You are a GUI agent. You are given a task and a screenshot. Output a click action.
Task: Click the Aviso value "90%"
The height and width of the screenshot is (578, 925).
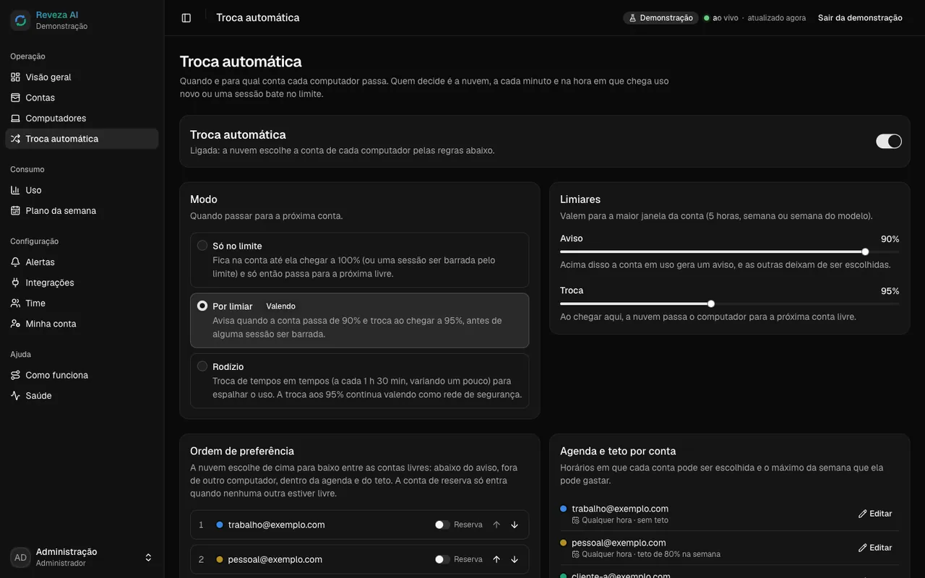[890, 239]
